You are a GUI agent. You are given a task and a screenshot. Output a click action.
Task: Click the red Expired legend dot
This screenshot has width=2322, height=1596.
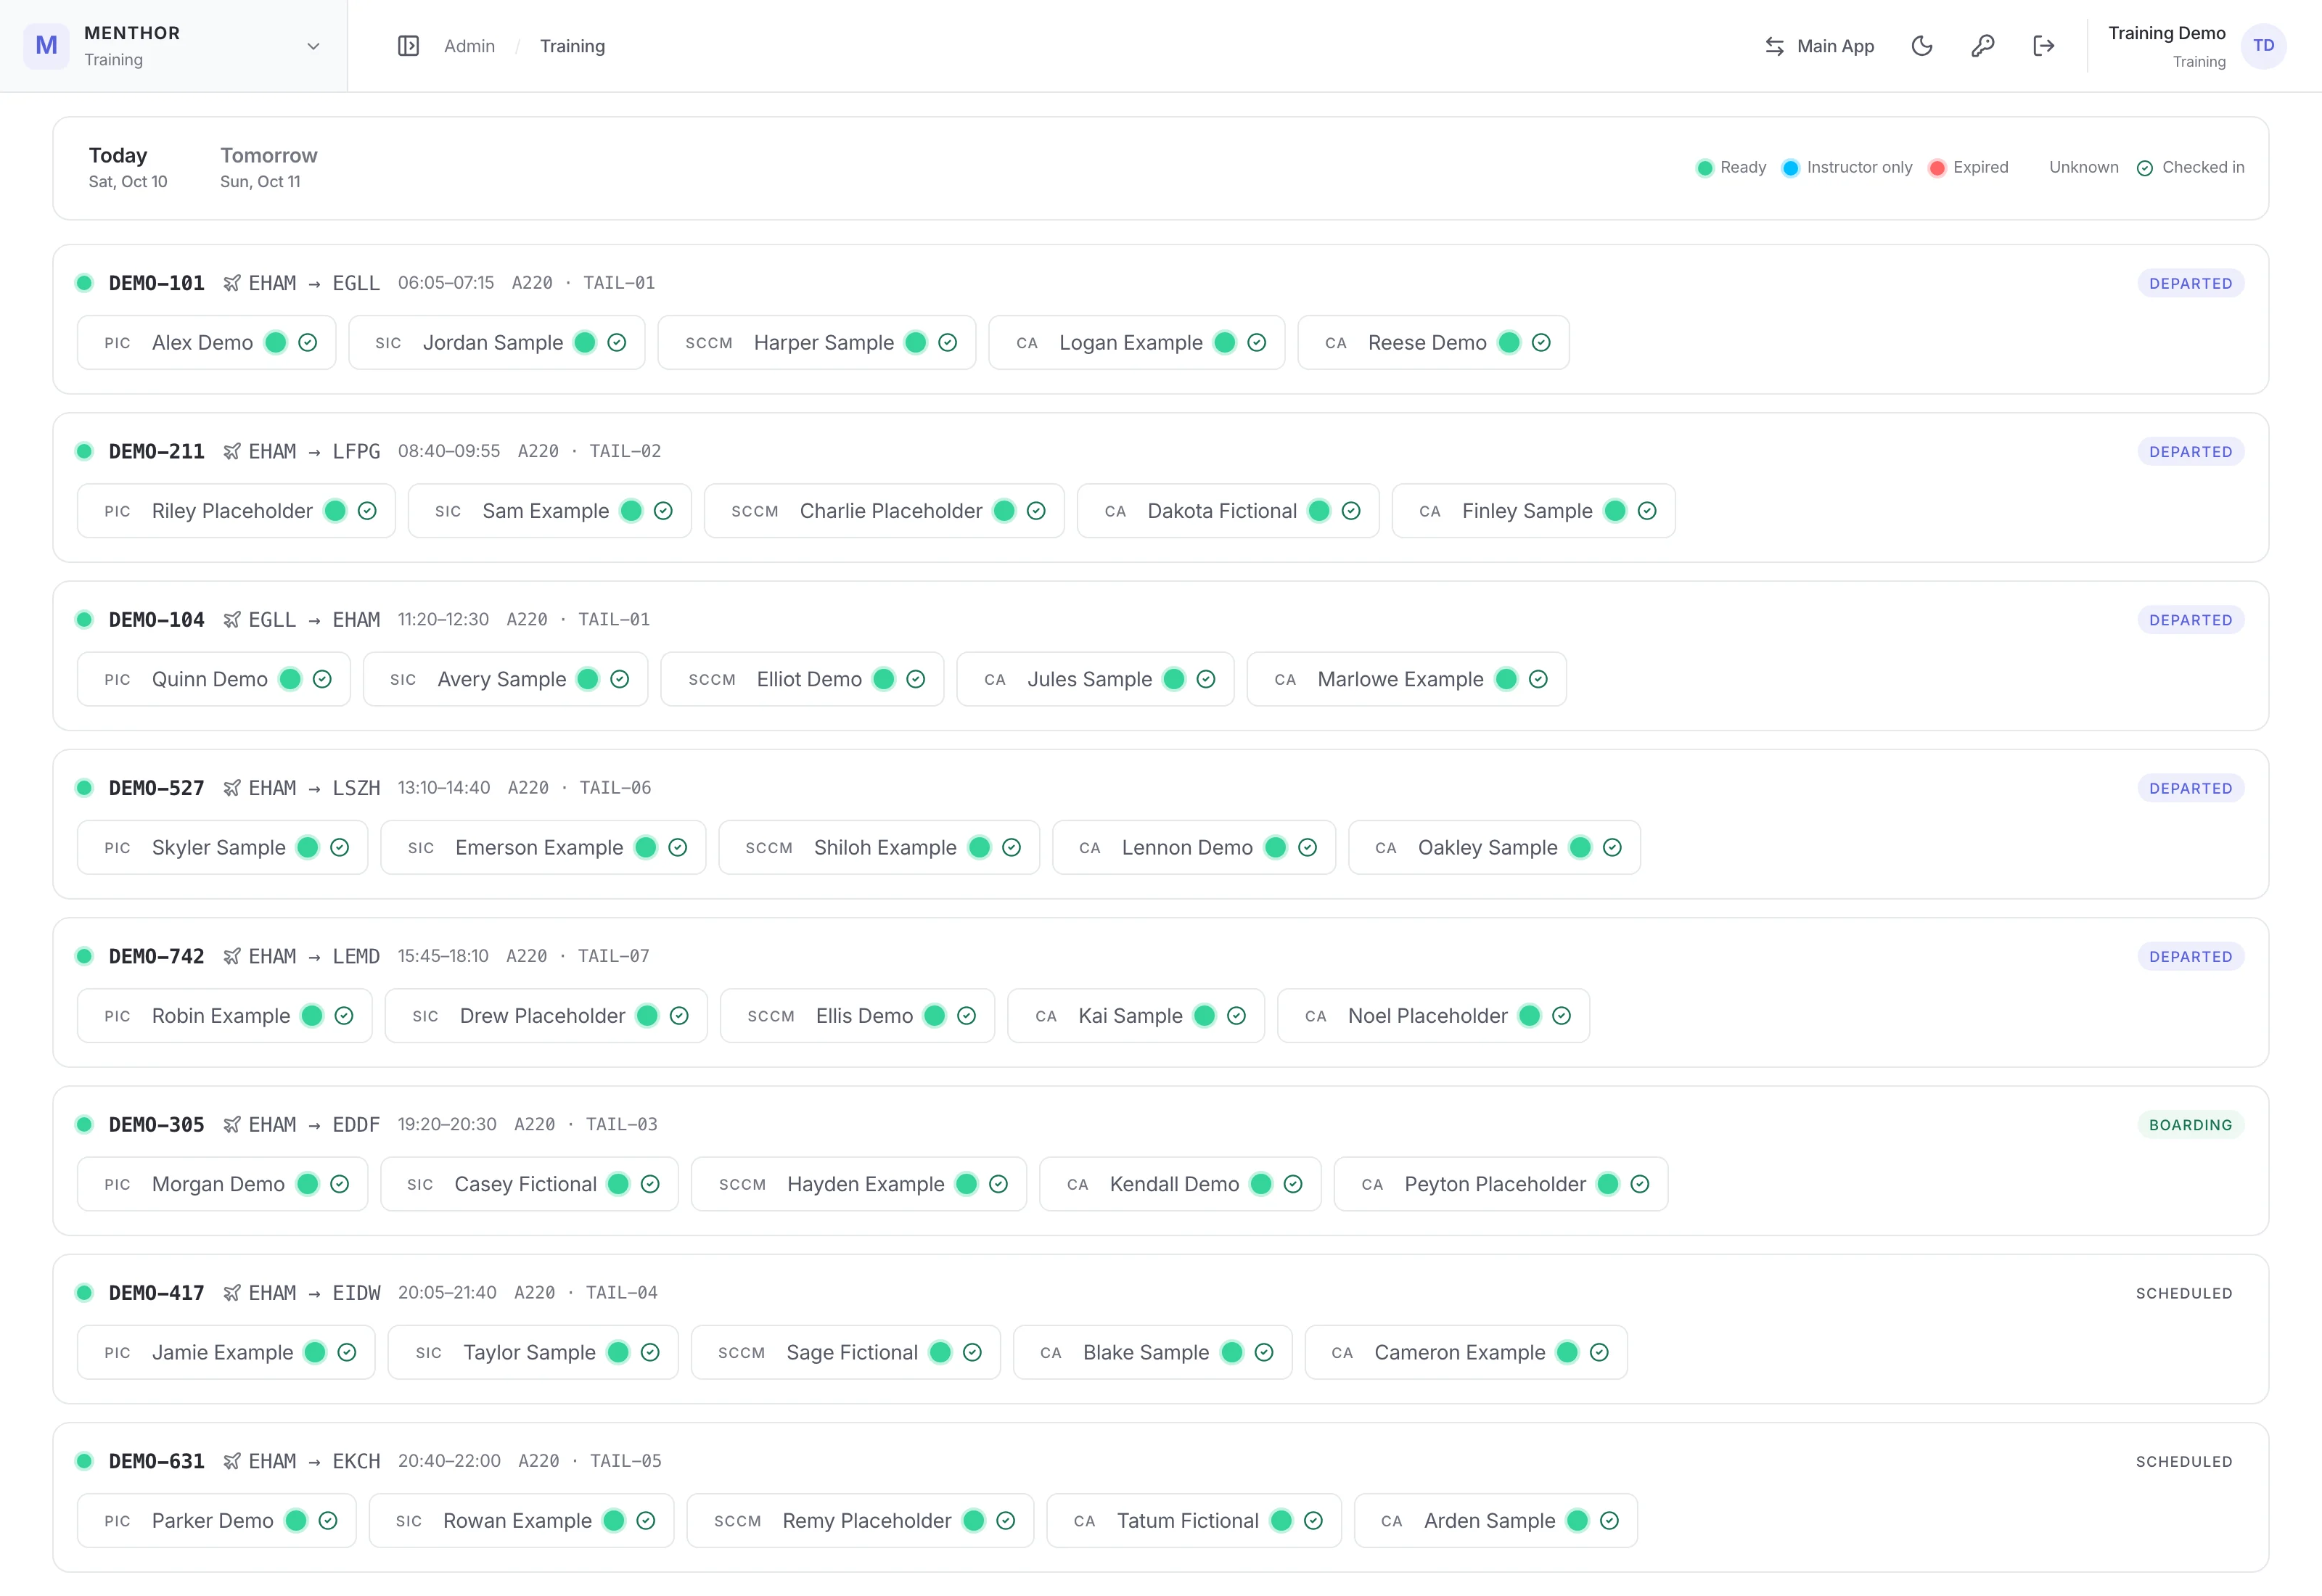(1937, 168)
